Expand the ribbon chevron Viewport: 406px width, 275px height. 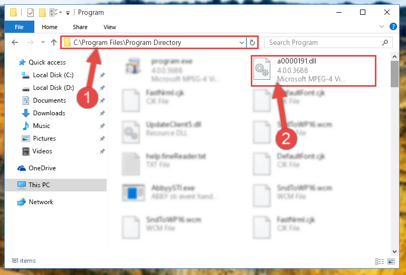(x=381, y=26)
